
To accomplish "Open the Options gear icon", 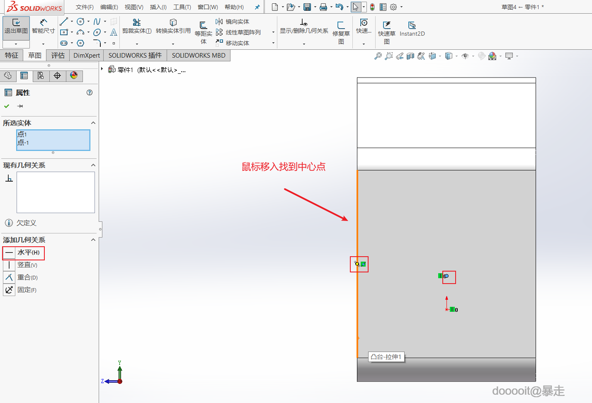I will point(393,7).
